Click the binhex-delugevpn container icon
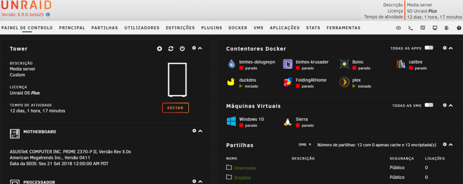This screenshot has width=463, height=184. point(231,64)
